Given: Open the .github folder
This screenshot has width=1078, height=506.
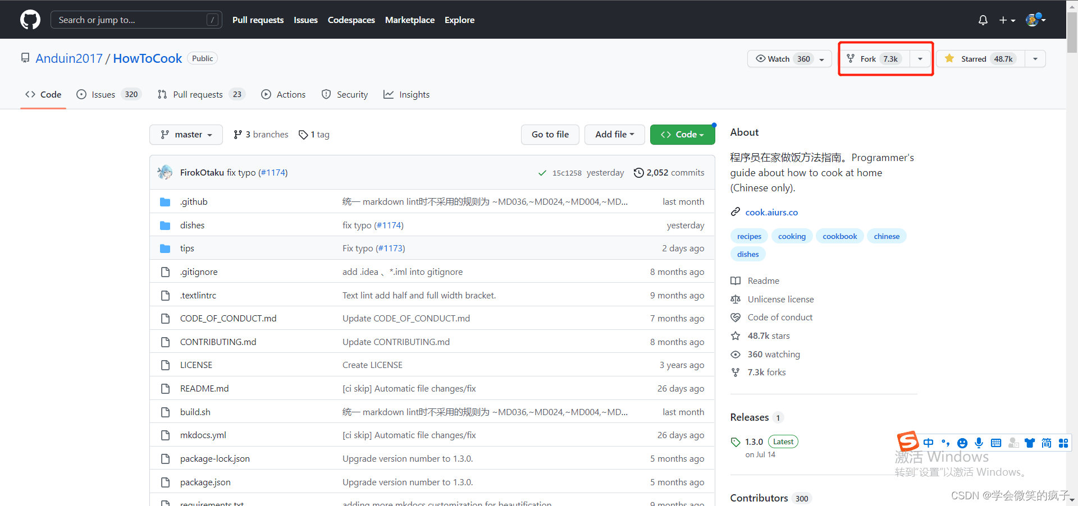Looking at the screenshot, I should coord(194,201).
